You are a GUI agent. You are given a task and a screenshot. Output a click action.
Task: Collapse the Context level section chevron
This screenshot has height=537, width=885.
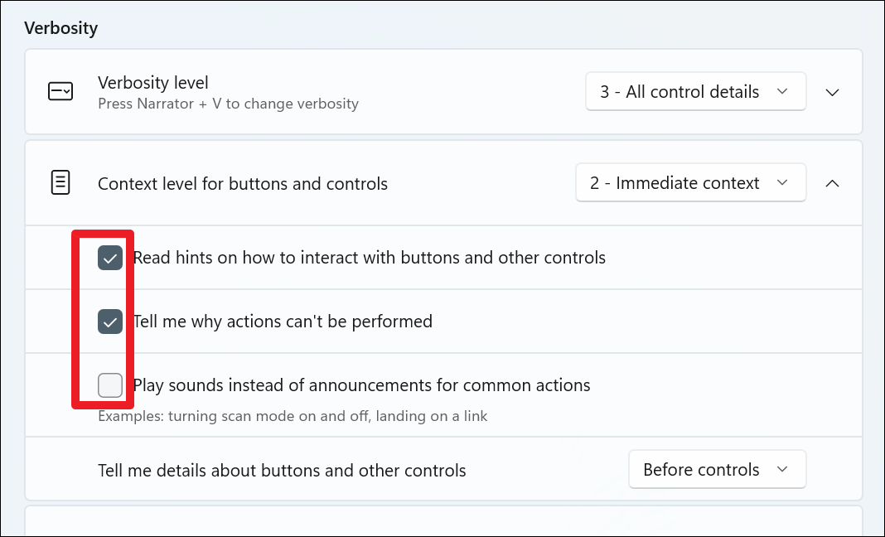833,183
